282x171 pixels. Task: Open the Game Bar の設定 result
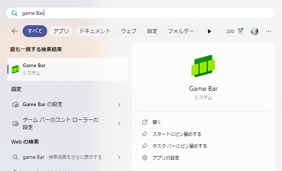tap(68, 105)
